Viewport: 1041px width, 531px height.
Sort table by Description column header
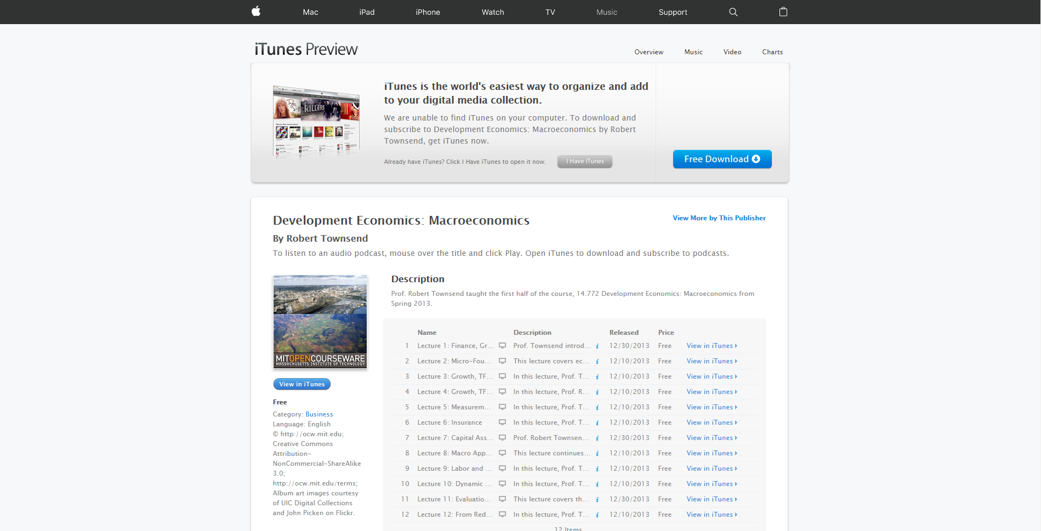532,333
